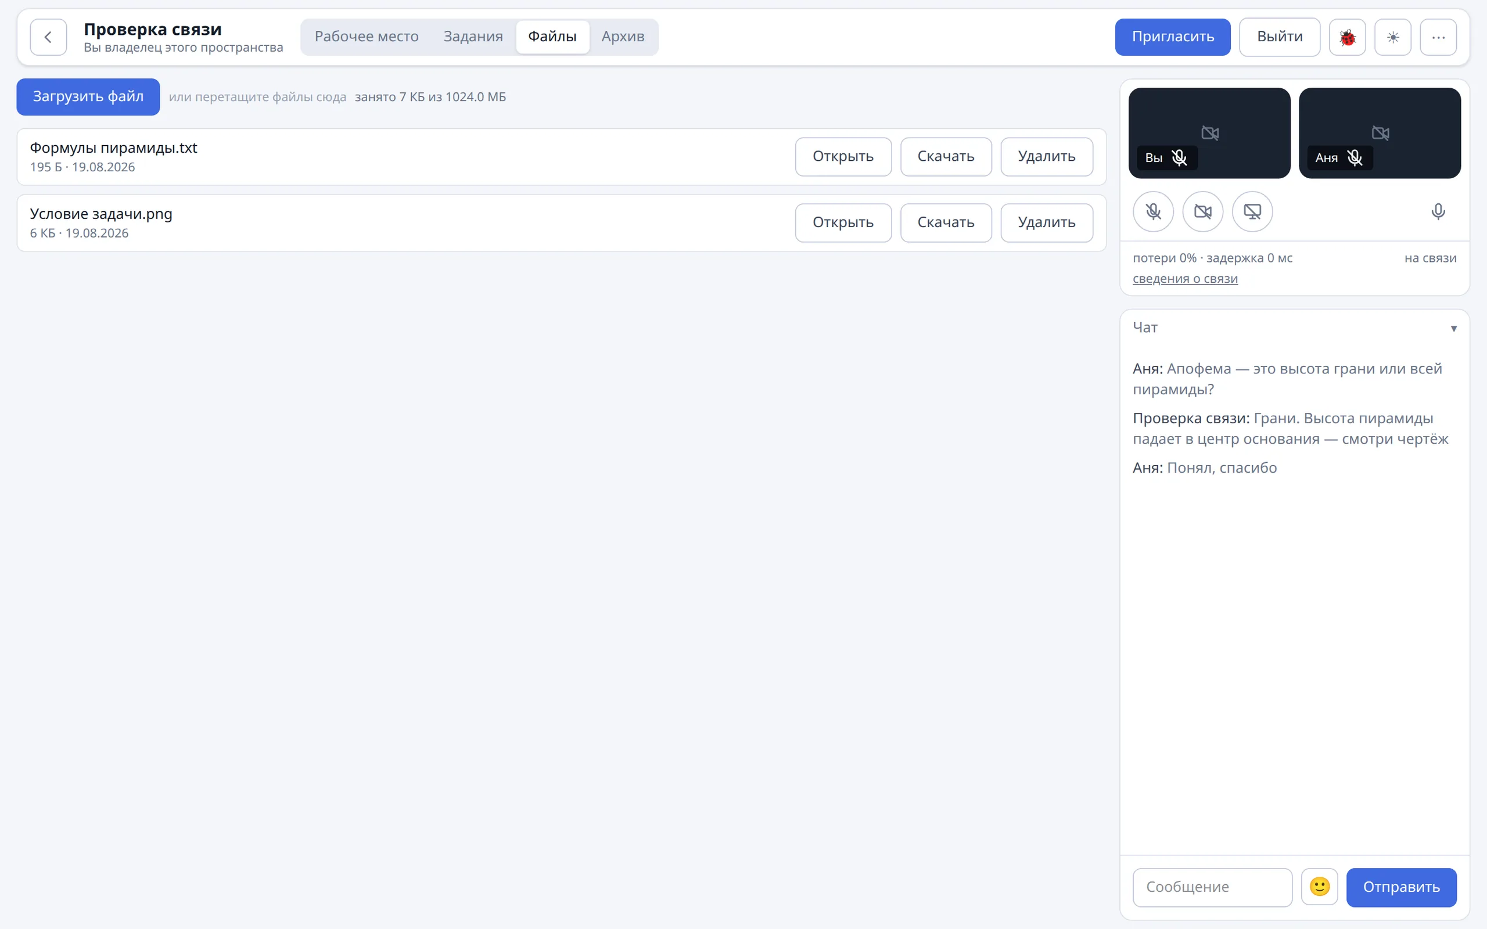This screenshot has width=1487, height=929.
Task: Switch to Задания tab
Action: [x=473, y=37]
